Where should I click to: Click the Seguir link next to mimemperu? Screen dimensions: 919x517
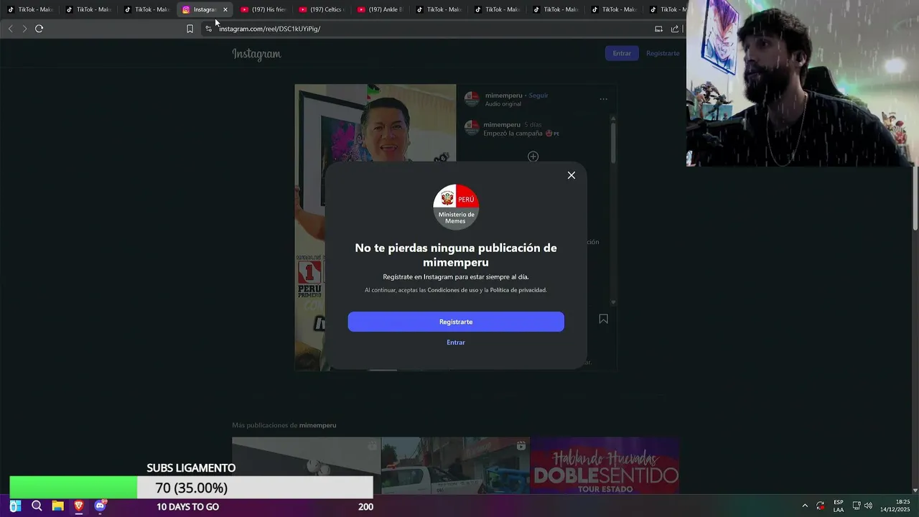coord(538,96)
